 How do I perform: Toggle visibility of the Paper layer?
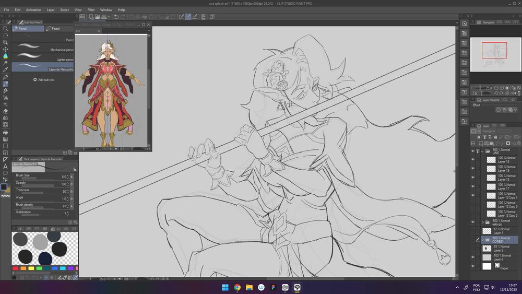pyautogui.click(x=473, y=266)
